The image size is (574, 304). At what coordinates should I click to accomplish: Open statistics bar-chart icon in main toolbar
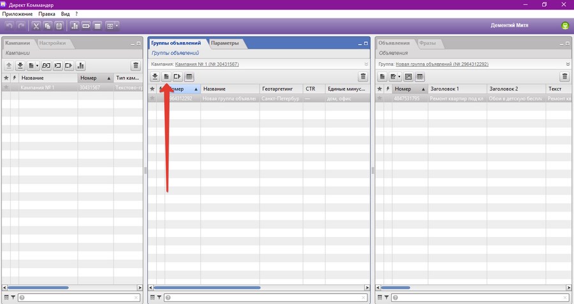point(75,25)
